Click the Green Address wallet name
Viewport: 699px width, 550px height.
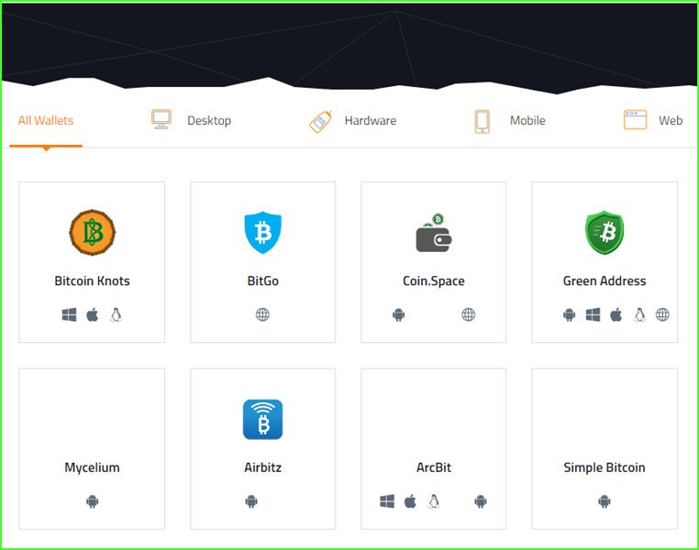click(x=605, y=281)
